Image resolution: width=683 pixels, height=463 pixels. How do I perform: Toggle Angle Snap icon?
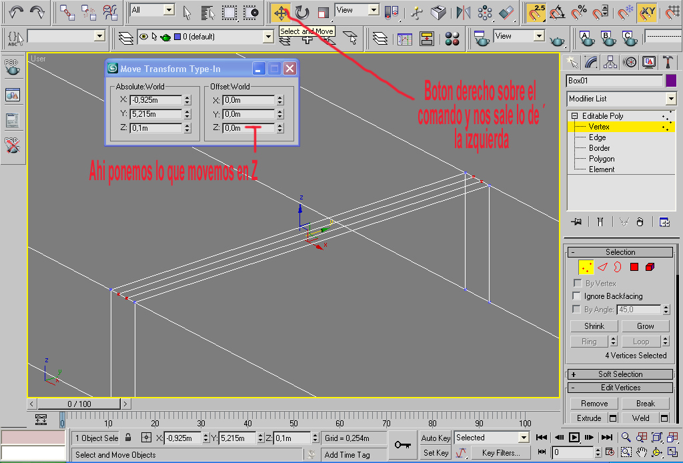(557, 12)
